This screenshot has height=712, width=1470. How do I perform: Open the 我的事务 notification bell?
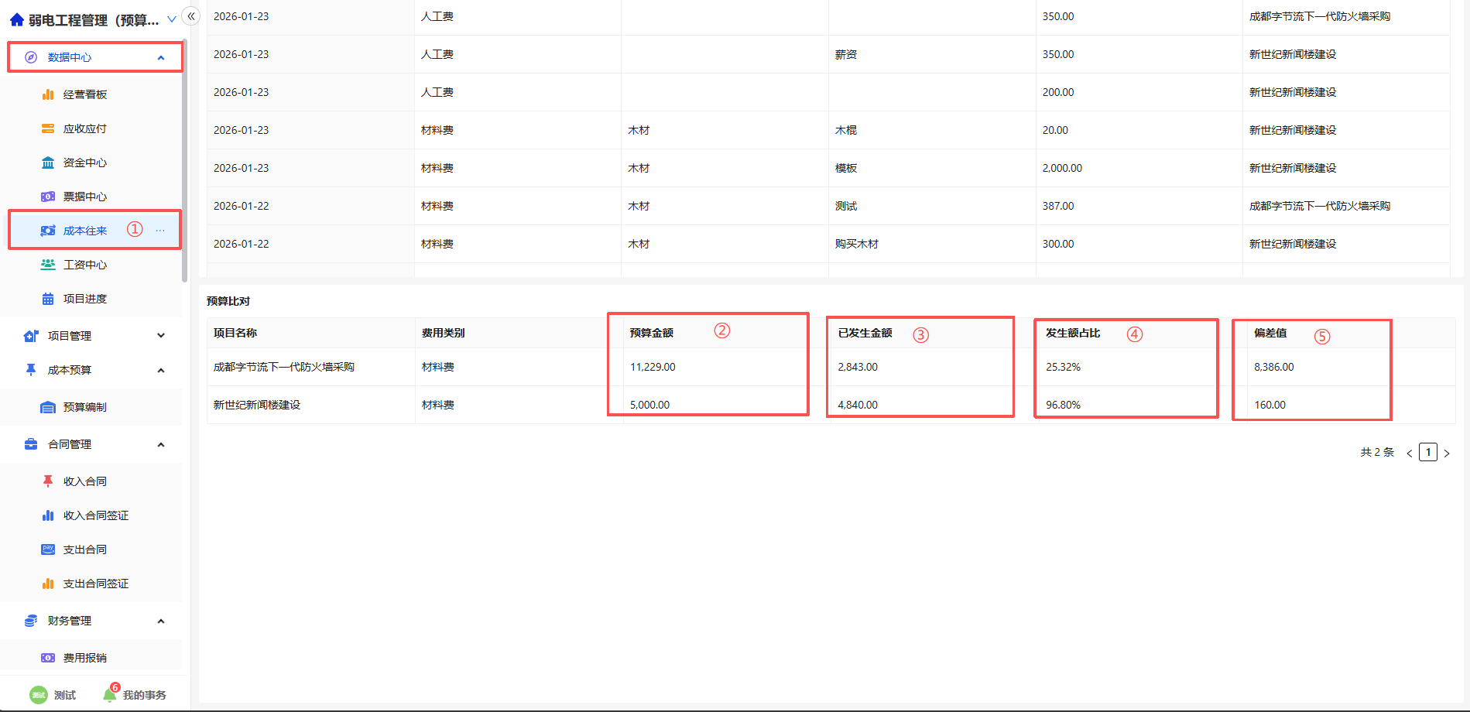[x=110, y=695]
